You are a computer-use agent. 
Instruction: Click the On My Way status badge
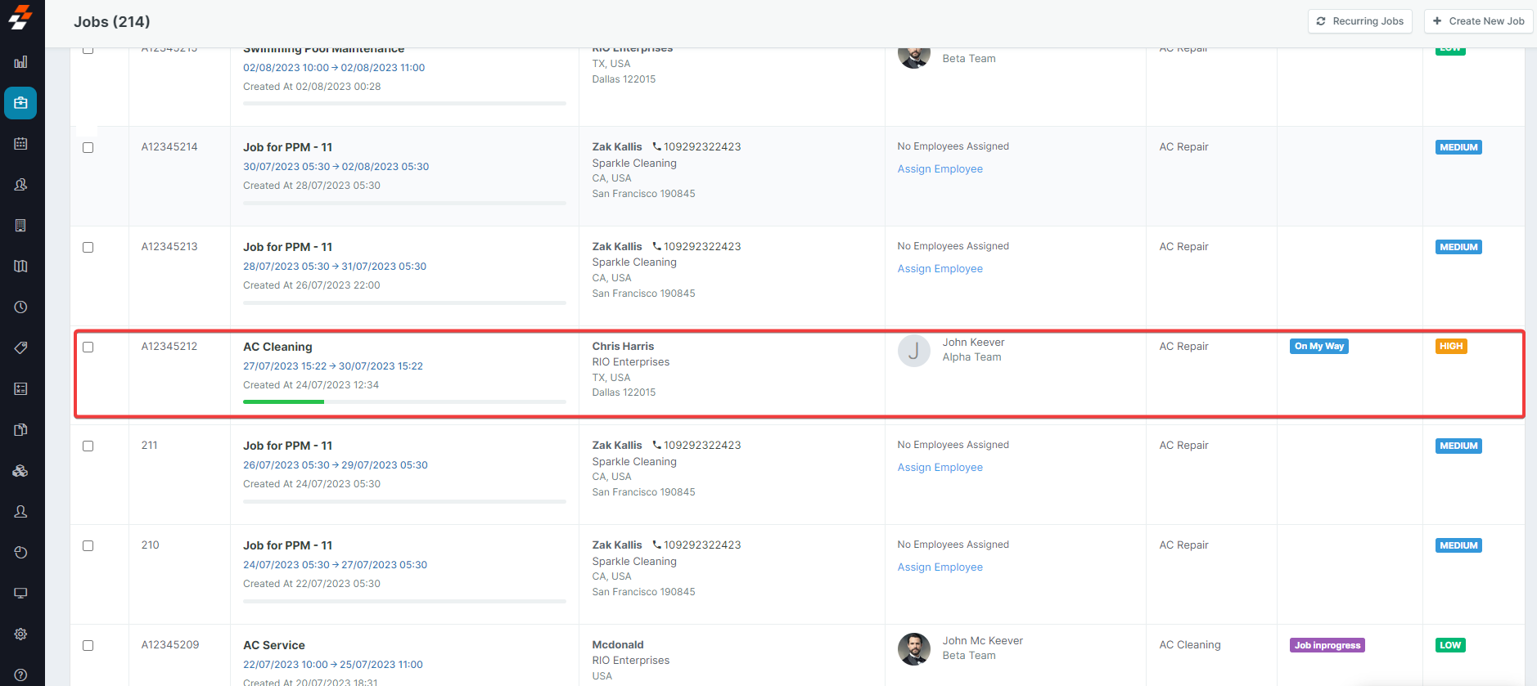1318,347
